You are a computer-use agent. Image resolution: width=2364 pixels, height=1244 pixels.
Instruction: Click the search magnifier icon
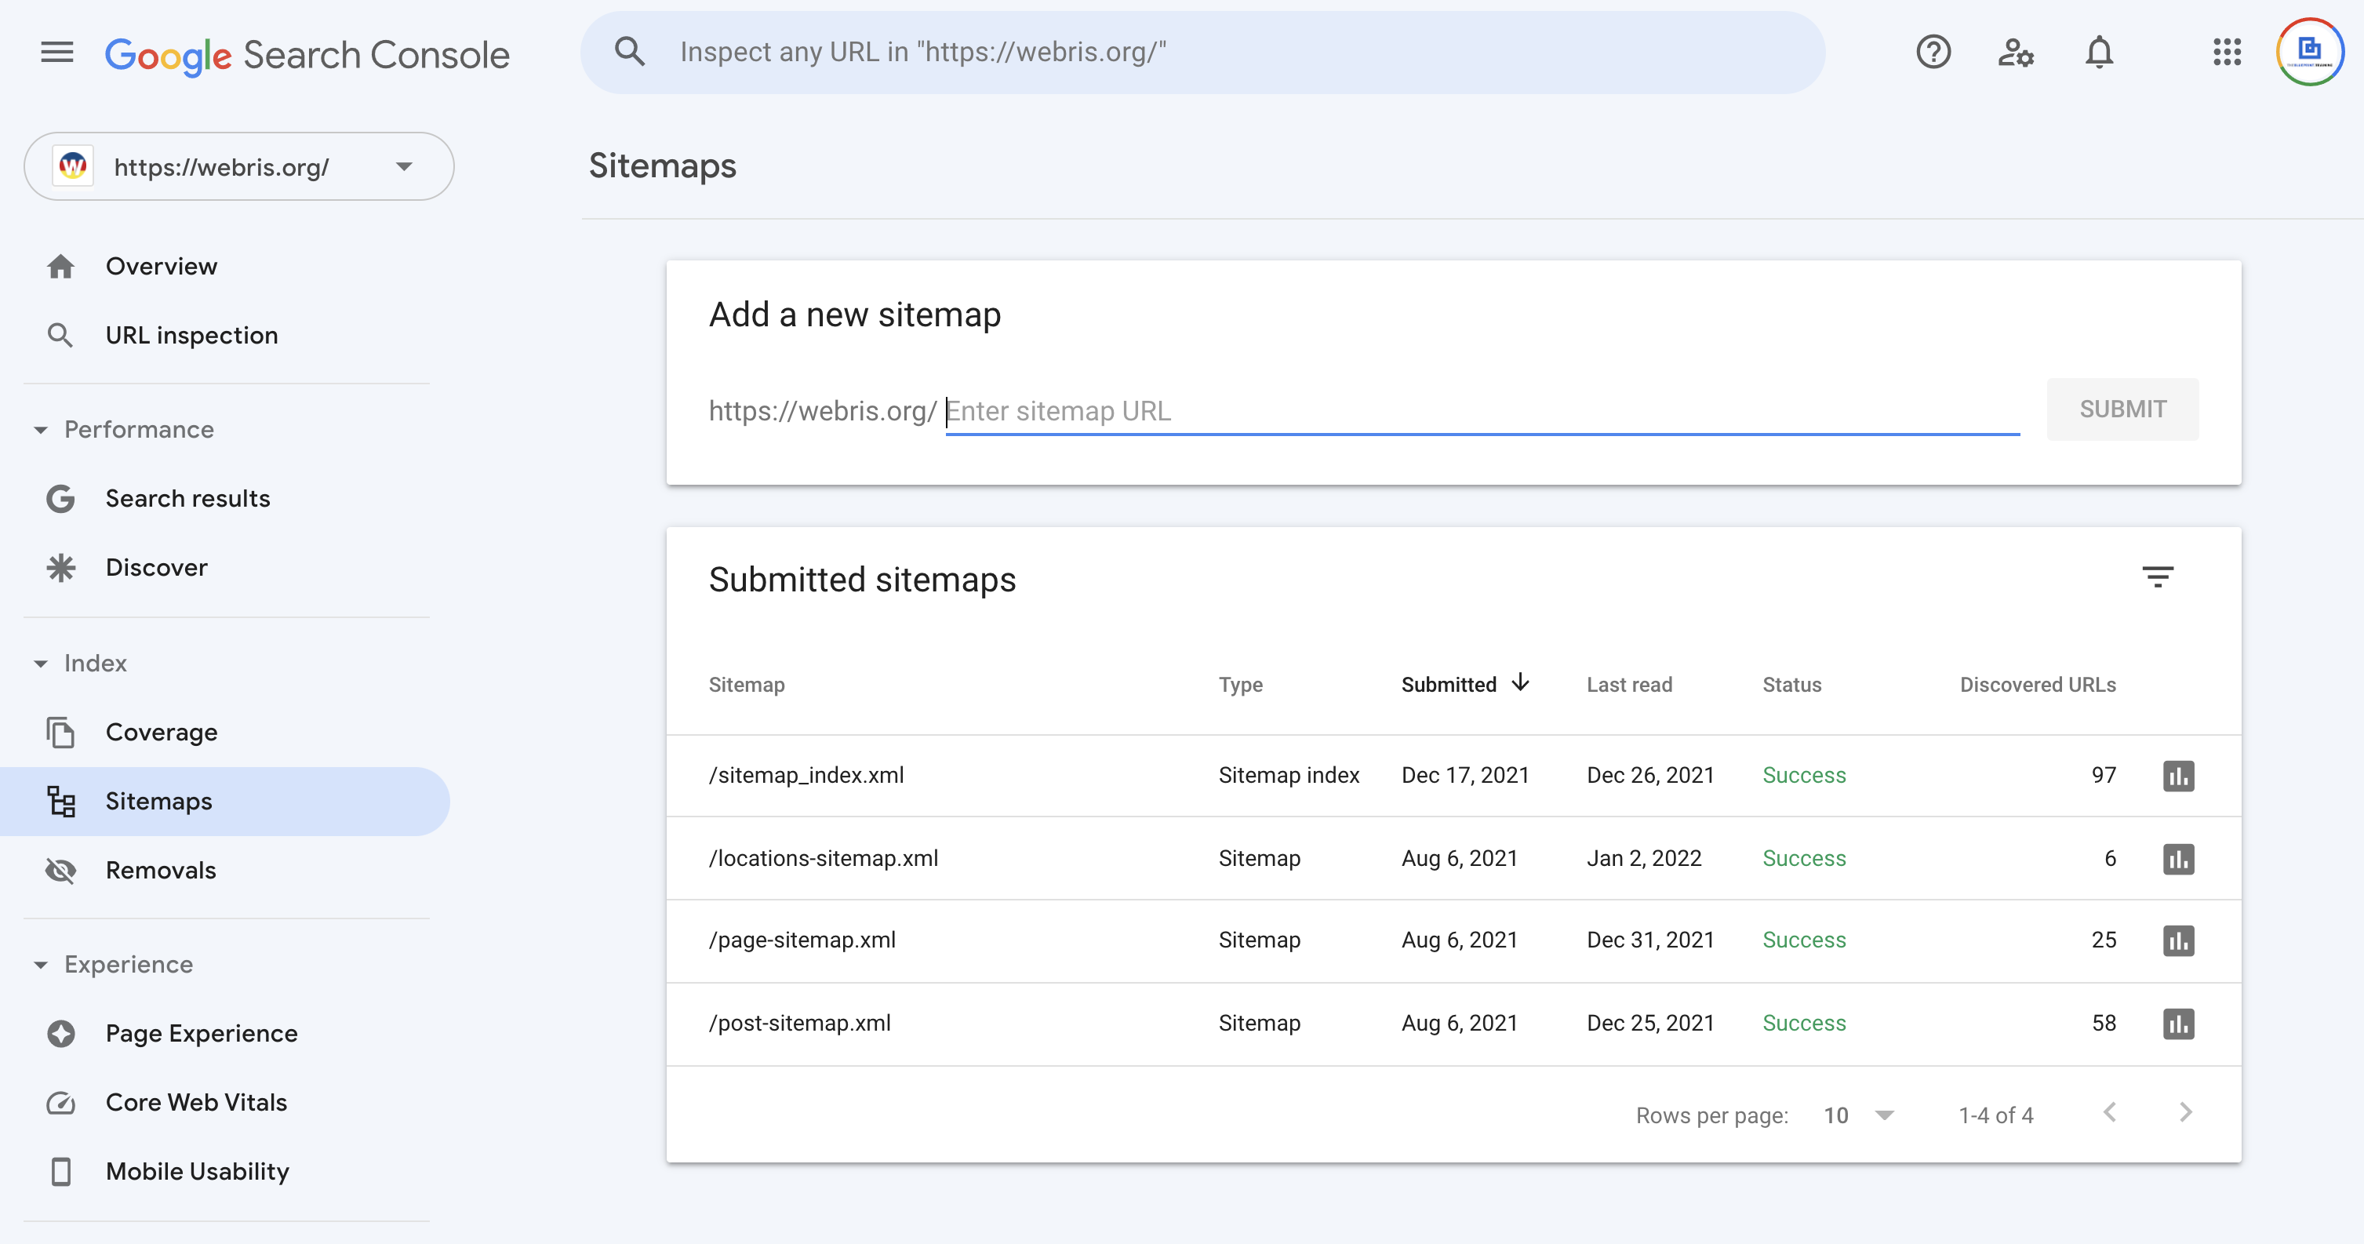point(630,51)
